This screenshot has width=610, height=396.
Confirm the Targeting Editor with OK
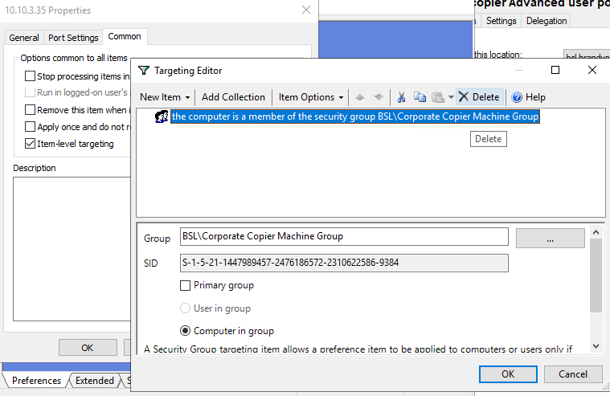[x=508, y=374]
